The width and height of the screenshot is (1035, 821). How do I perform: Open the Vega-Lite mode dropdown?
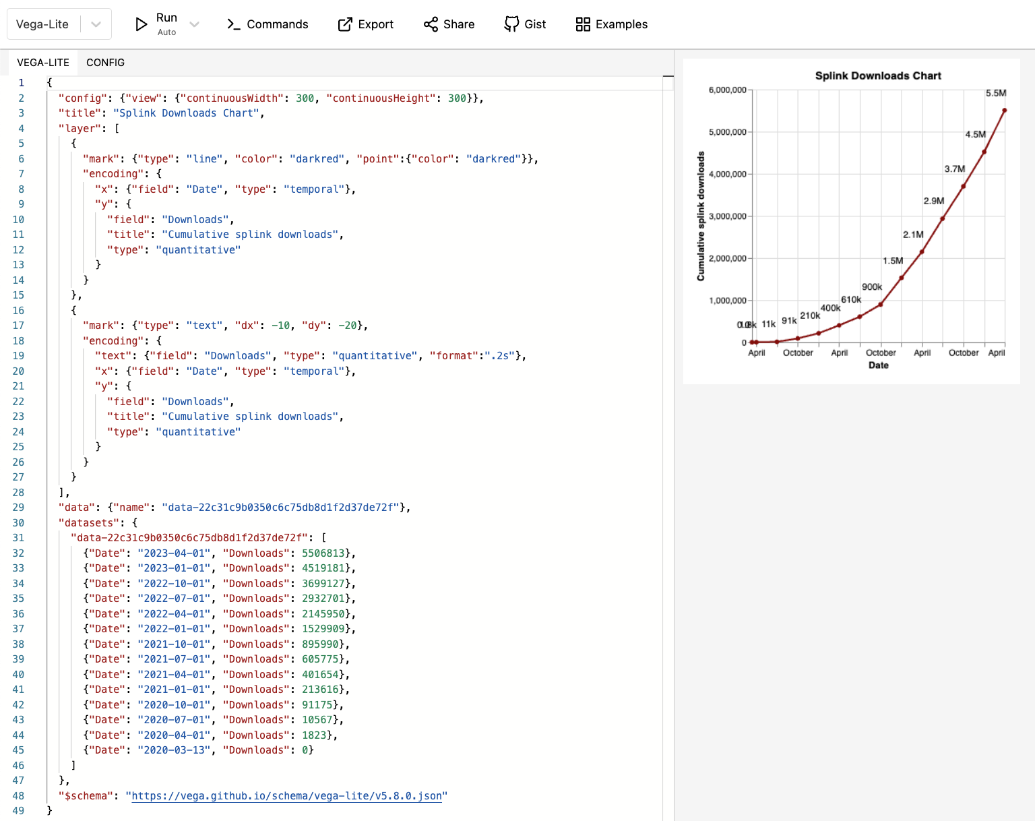96,24
